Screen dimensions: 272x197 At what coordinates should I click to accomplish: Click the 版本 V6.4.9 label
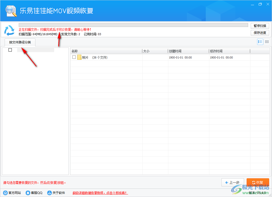[x=257, y=193]
